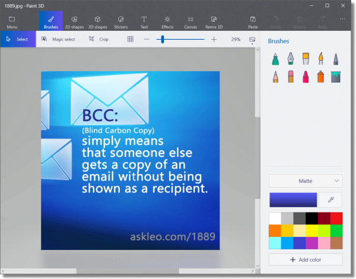This screenshot has height=279, width=356.
Task: Select the Pencil brush
Action: pos(275,77)
